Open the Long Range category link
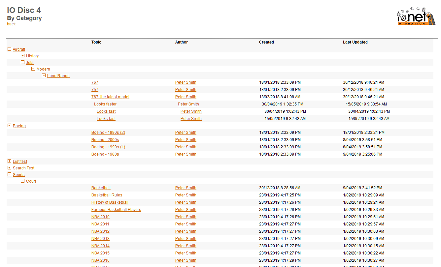 click(58, 76)
